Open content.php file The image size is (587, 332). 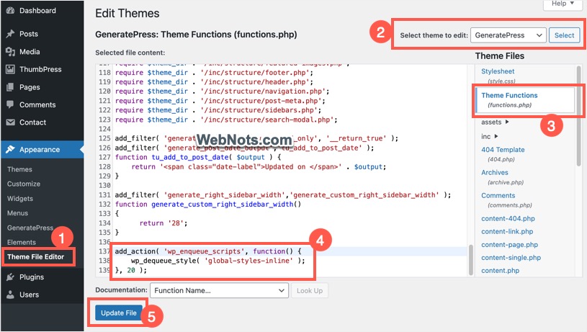pyautogui.click(x=500, y=271)
